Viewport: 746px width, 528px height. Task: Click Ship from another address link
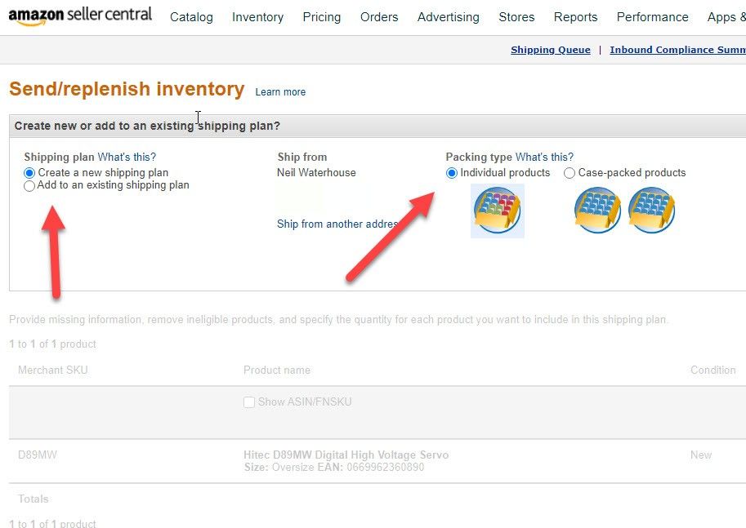click(x=337, y=224)
